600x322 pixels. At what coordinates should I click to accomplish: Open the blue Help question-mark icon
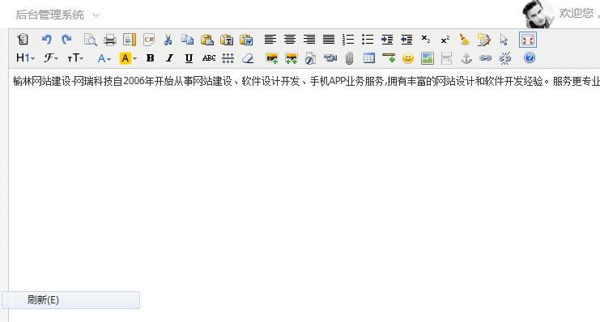(x=530, y=57)
